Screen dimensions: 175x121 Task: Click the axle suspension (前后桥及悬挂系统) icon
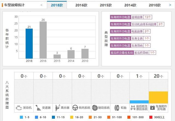(x=133, y=108)
